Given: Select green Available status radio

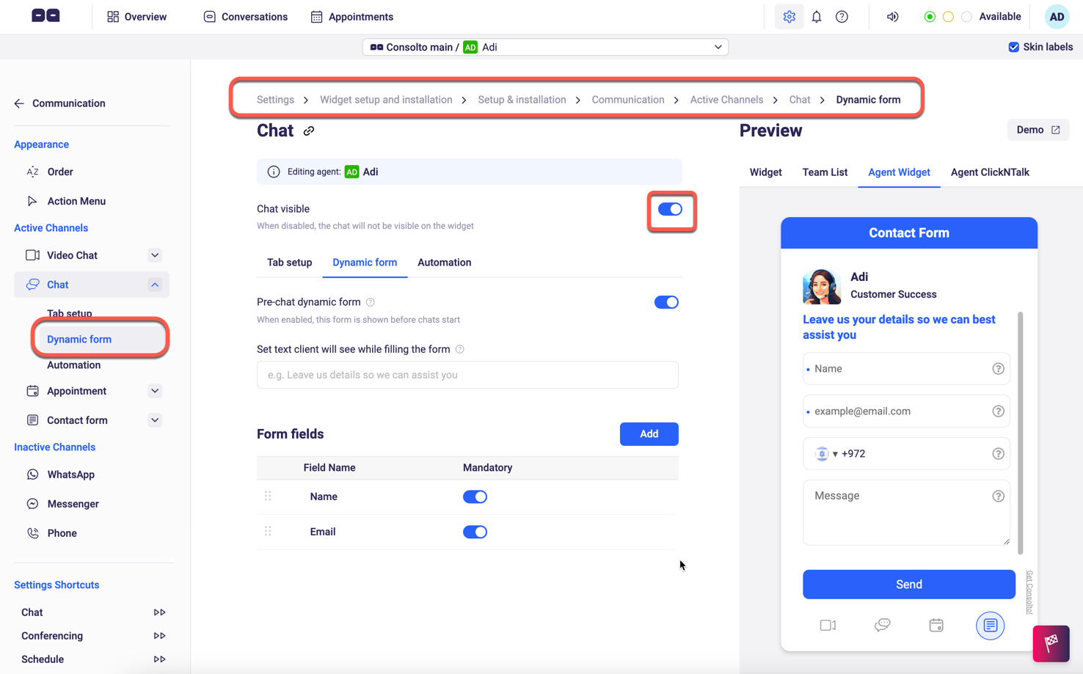Looking at the screenshot, I should pos(930,17).
